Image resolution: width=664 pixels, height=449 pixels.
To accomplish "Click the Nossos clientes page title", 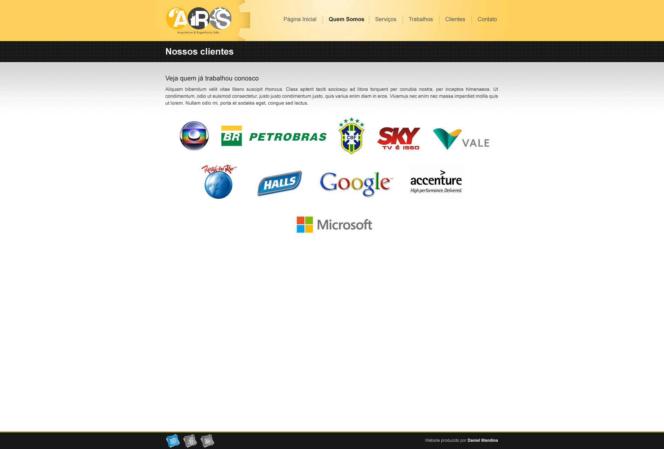I will [200, 51].
